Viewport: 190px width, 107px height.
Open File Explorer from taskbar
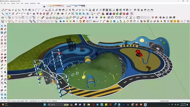coord(89,104)
